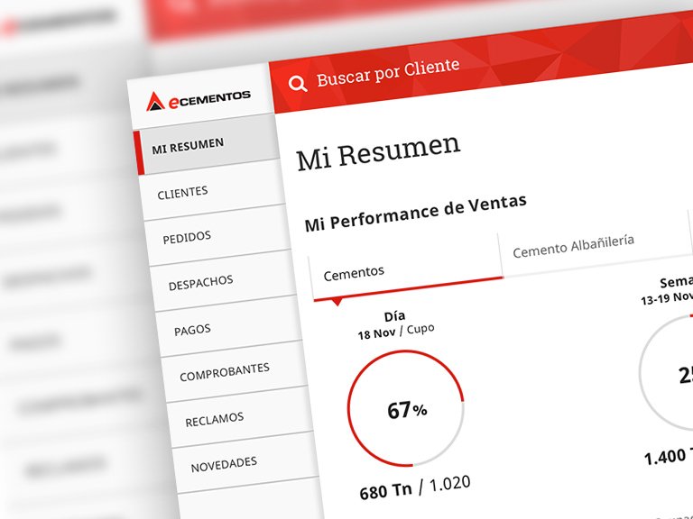The image size is (693, 519).
Task: Navigate to the Pagos section
Action: [192, 330]
